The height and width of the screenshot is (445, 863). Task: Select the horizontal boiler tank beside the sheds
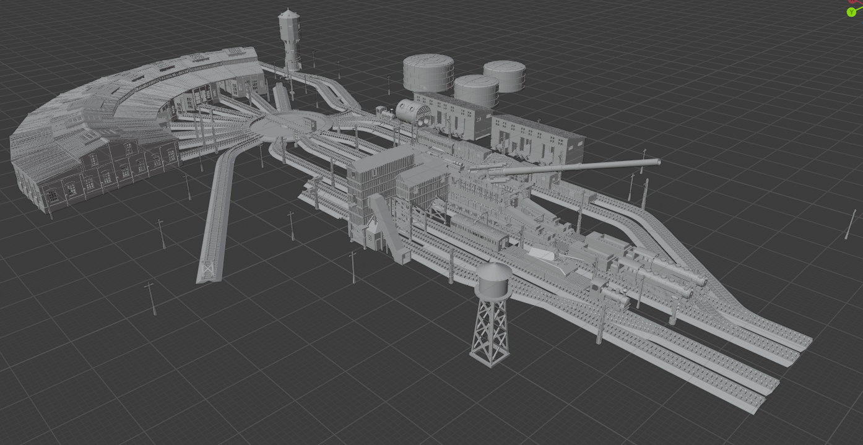(x=412, y=111)
